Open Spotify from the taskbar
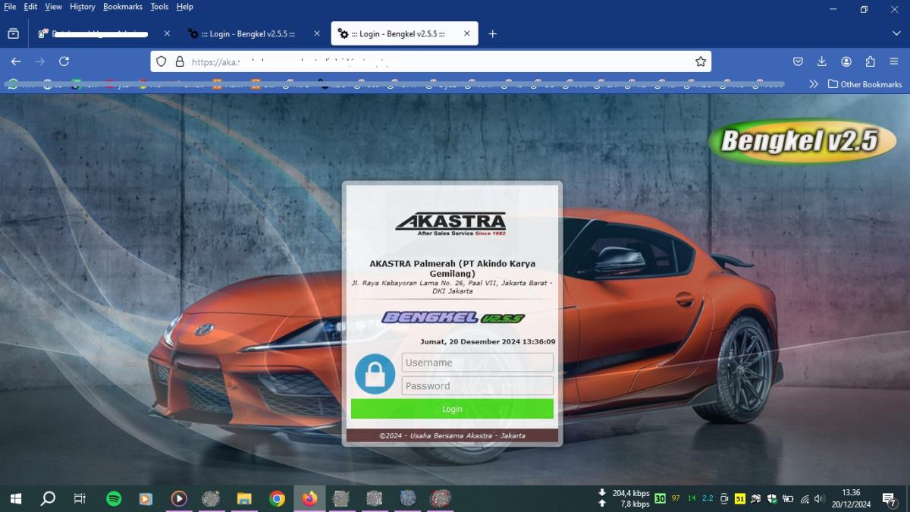This screenshot has height=512, width=910. [114, 498]
